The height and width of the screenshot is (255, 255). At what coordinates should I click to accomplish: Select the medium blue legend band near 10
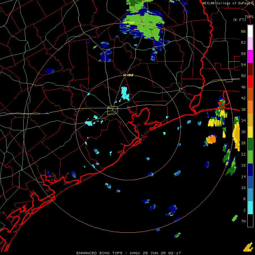250,182
